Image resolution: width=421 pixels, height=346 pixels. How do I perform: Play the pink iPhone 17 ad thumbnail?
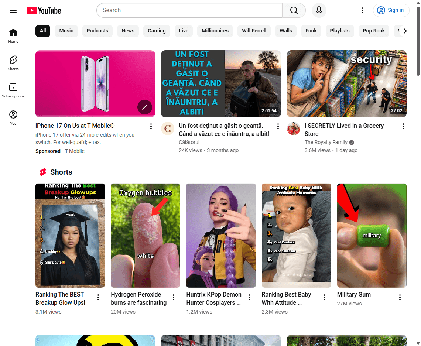[95, 84]
